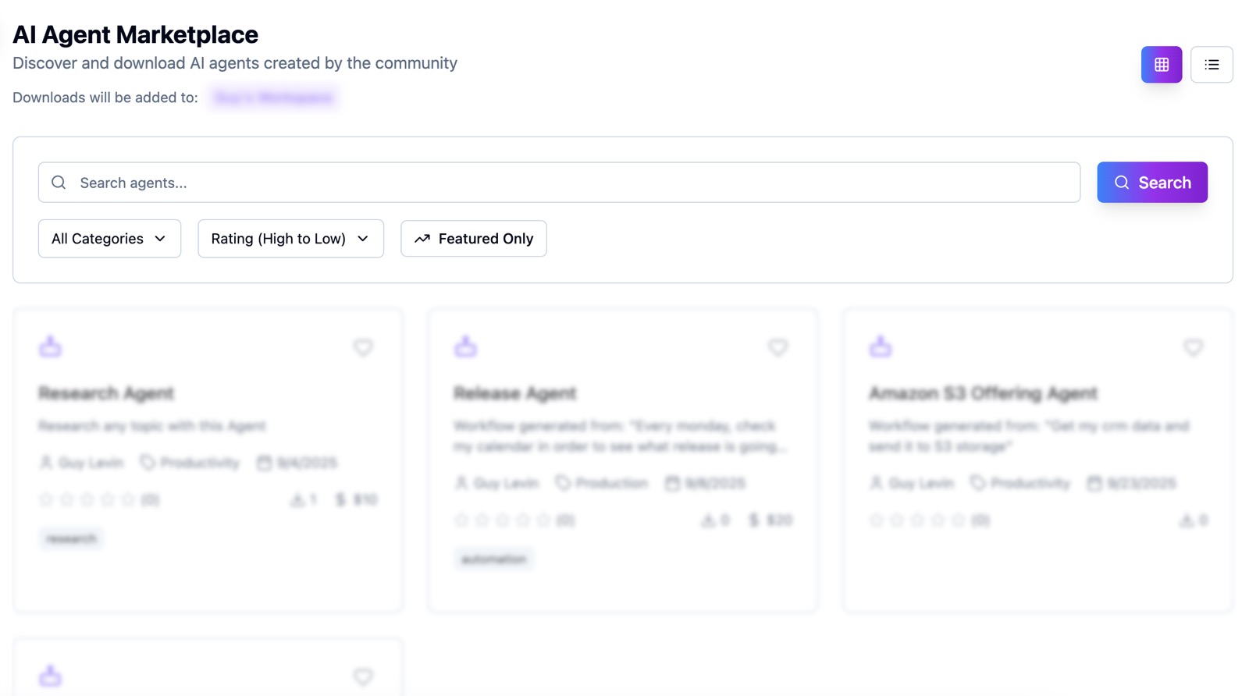Click the $10 price on Research Agent
Image resolution: width=1249 pixels, height=696 pixels.
356,499
